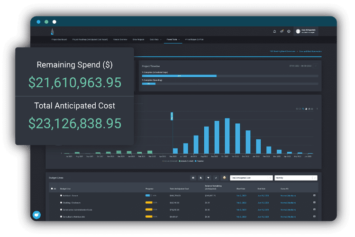Screen dimensions: 355x237
Task: Click the Remaining Spend $21,610,963.95 value
Action: point(75,82)
